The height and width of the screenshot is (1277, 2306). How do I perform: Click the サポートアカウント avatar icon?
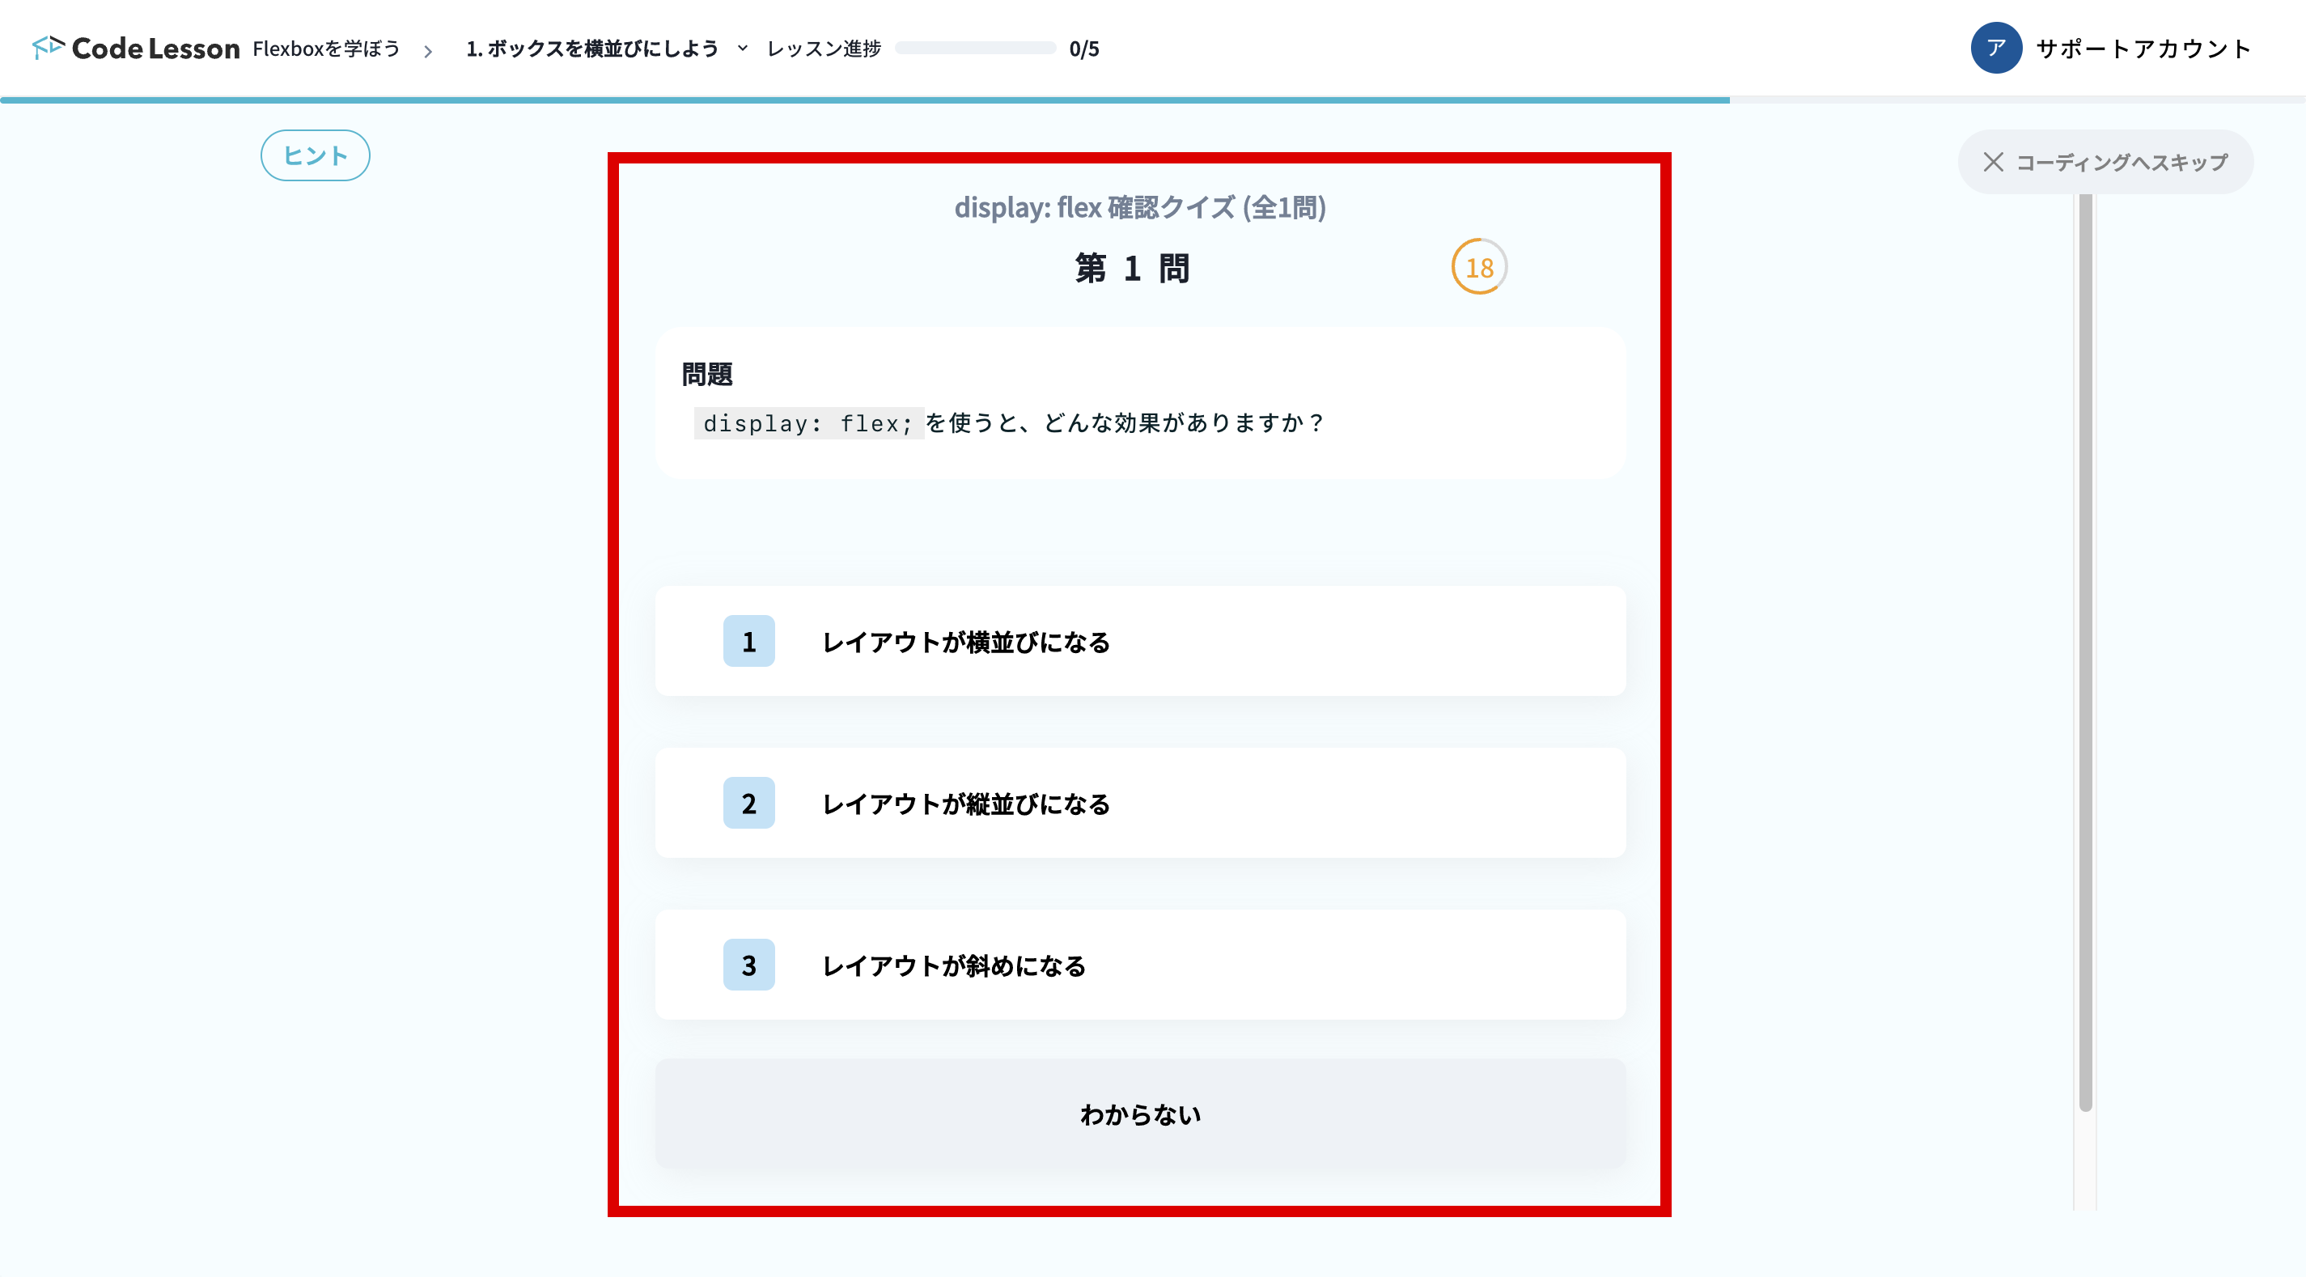click(1996, 49)
